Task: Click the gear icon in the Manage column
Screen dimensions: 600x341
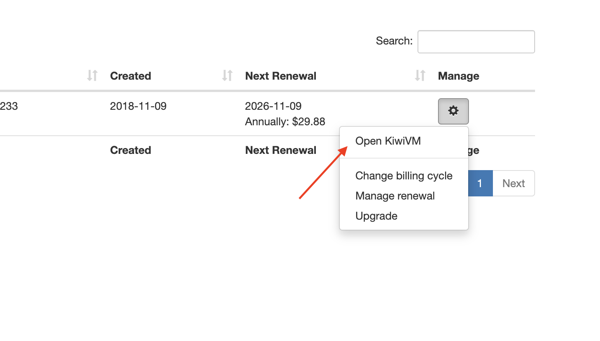Action: tap(453, 111)
